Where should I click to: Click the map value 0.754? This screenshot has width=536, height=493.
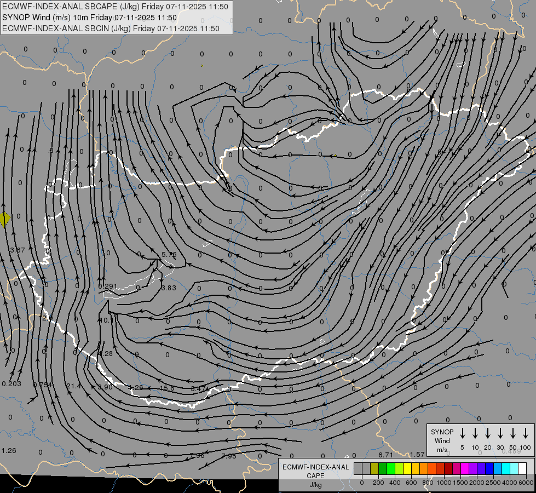coord(43,385)
